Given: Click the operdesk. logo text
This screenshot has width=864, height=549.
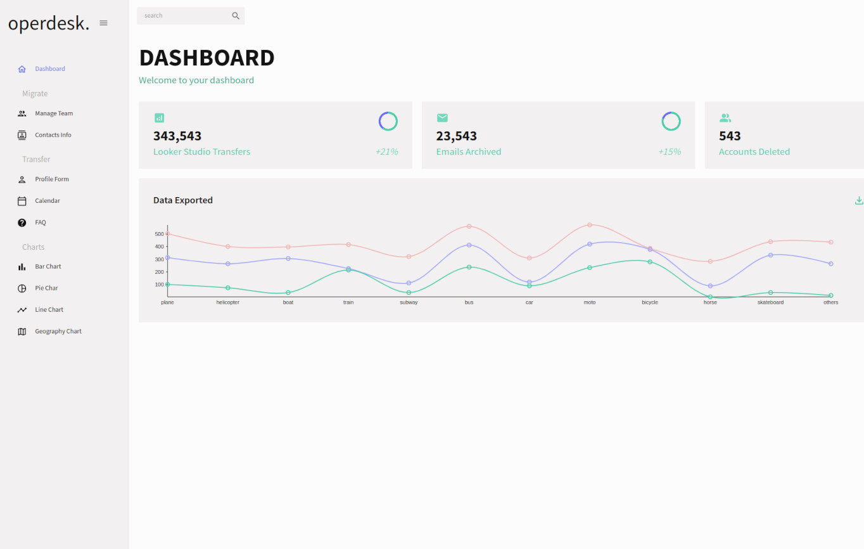Looking at the screenshot, I should click(49, 23).
